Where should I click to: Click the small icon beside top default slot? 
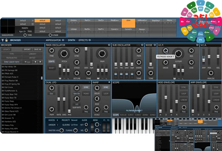(33, 20)
